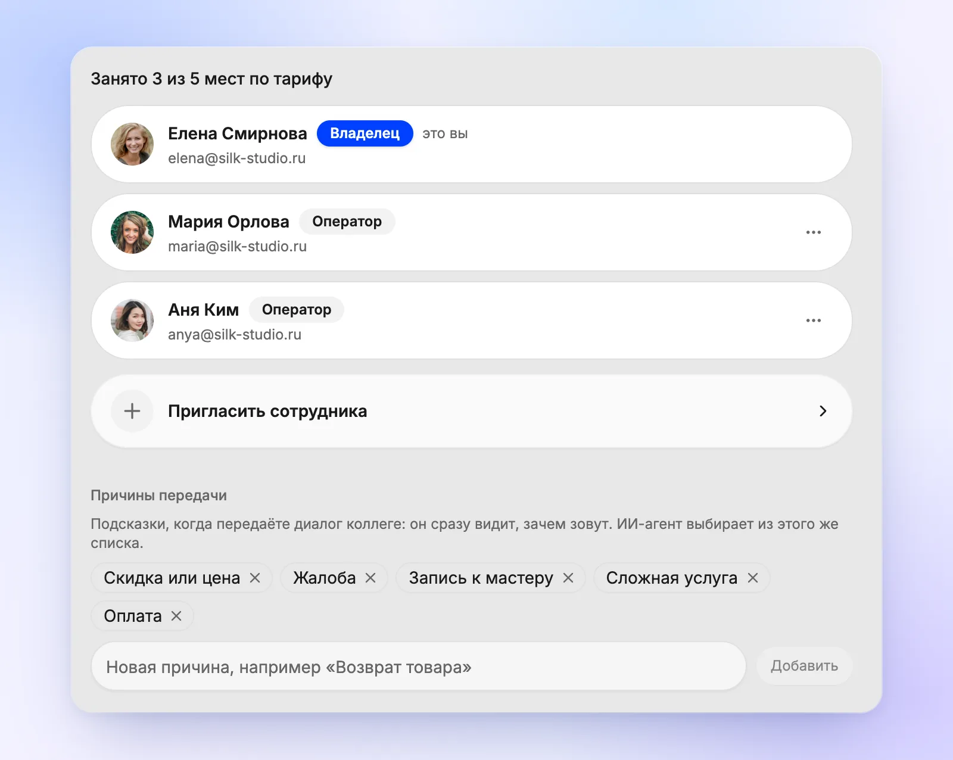Open the Оператор role badge for Мария Орлова
The width and height of the screenshot is (953, 760).
click(347, 222)
